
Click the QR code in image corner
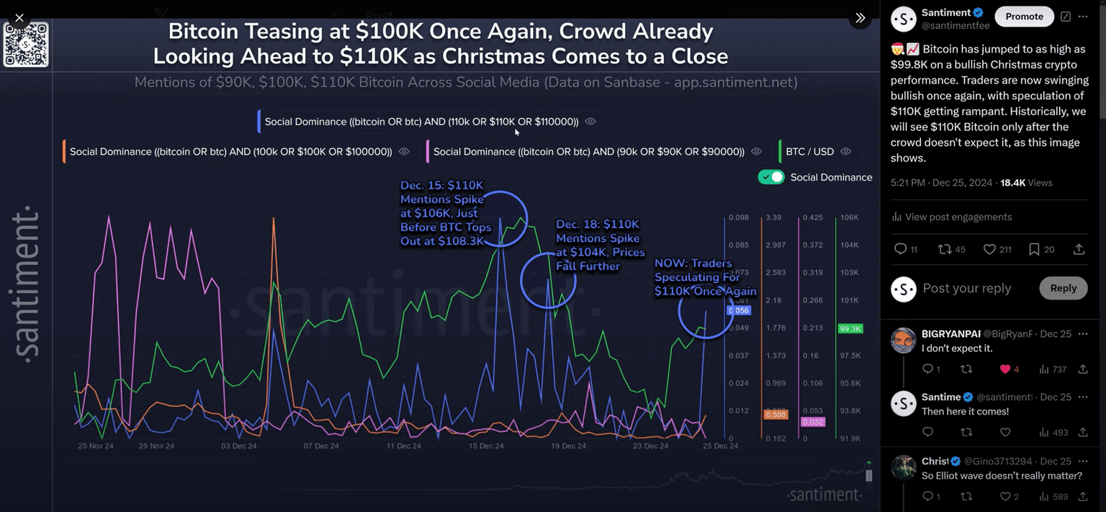pyautogui.click(x=26, y=45)
